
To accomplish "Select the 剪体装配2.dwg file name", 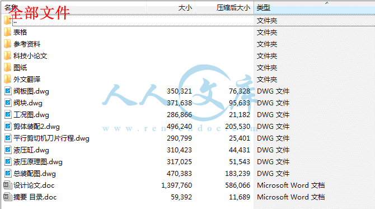I will coord(36,127).
